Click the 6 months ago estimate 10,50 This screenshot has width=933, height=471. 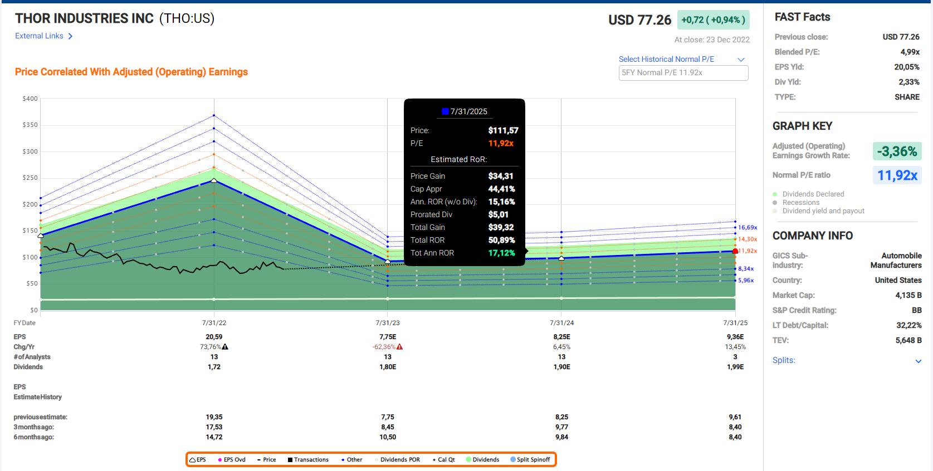tap(388, 437)
